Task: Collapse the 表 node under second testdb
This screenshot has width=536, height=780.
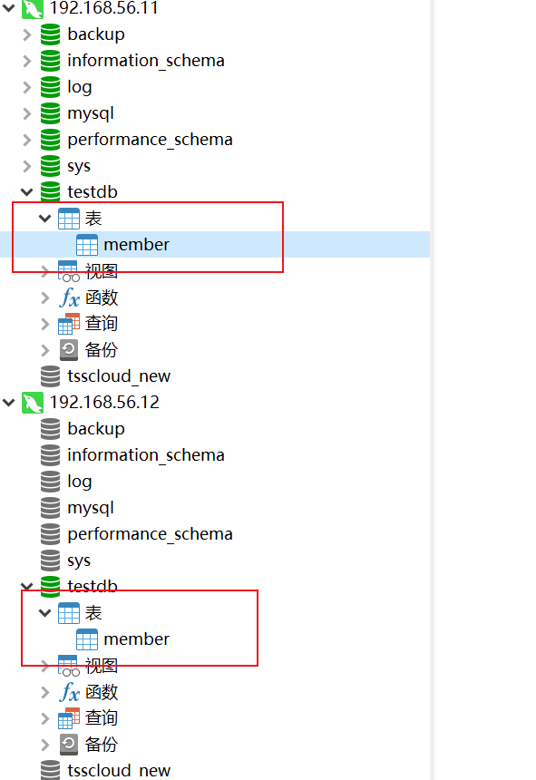Action: pos(44,612)
